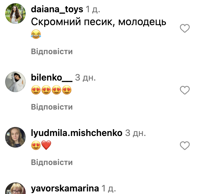Click the '3 дн.' timestamp beside bilenko__
Viewport: 197px width, 194px height.
tap(85, 78)
